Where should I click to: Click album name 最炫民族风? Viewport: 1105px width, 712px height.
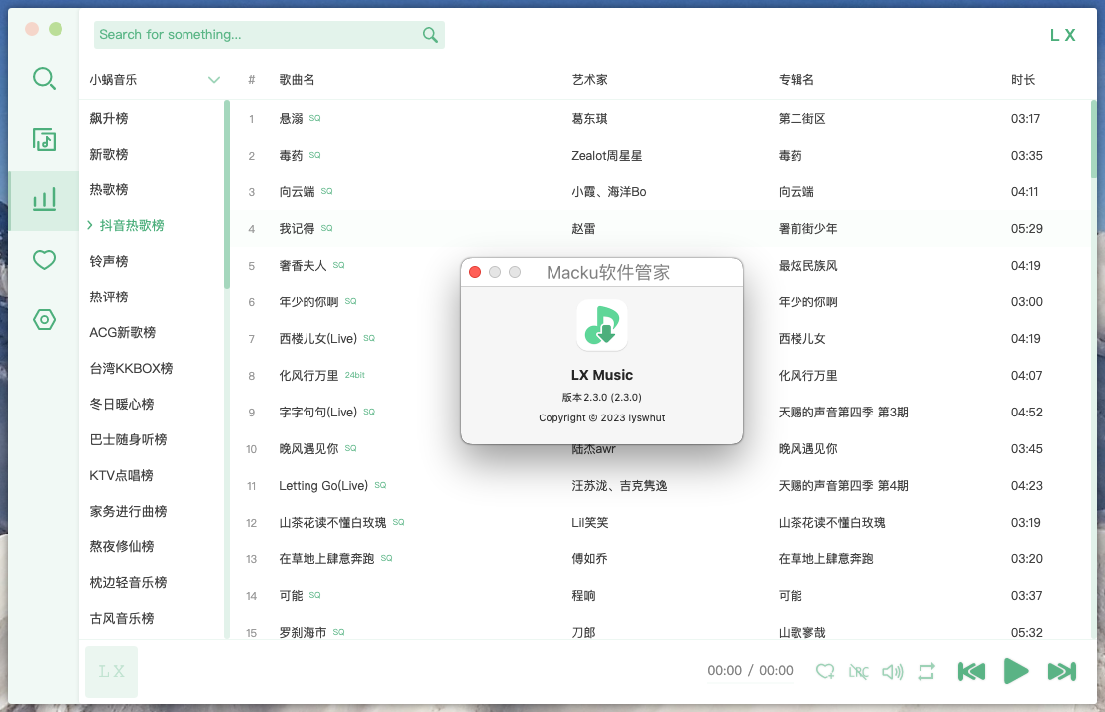807,266
